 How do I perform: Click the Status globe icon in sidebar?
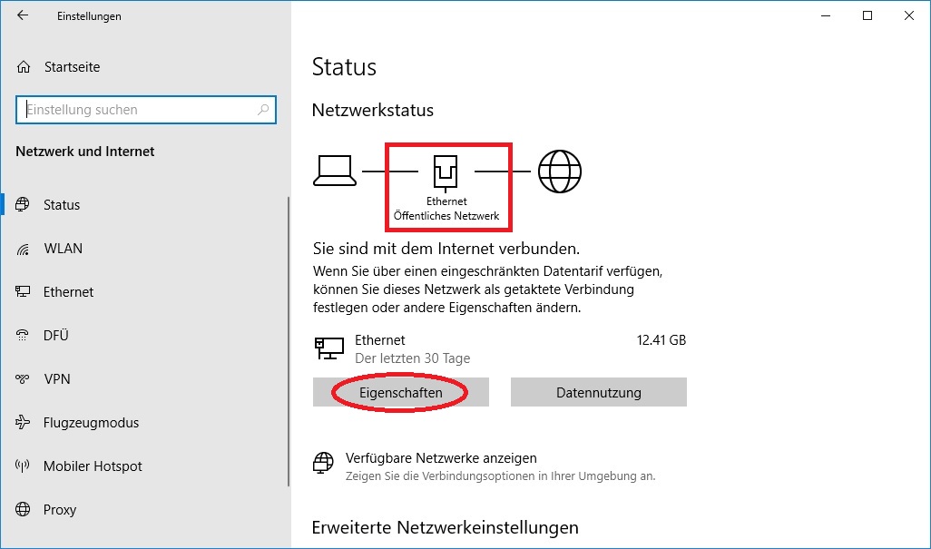tap(24, 205)
